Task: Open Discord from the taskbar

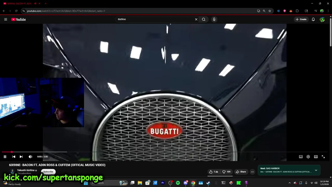Action: pos(185,183)
